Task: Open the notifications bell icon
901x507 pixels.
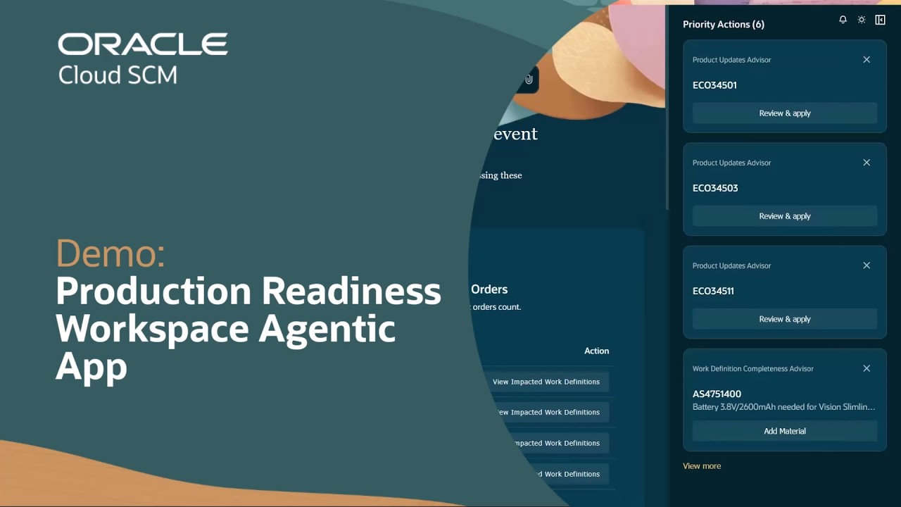Action: point(843,20)
